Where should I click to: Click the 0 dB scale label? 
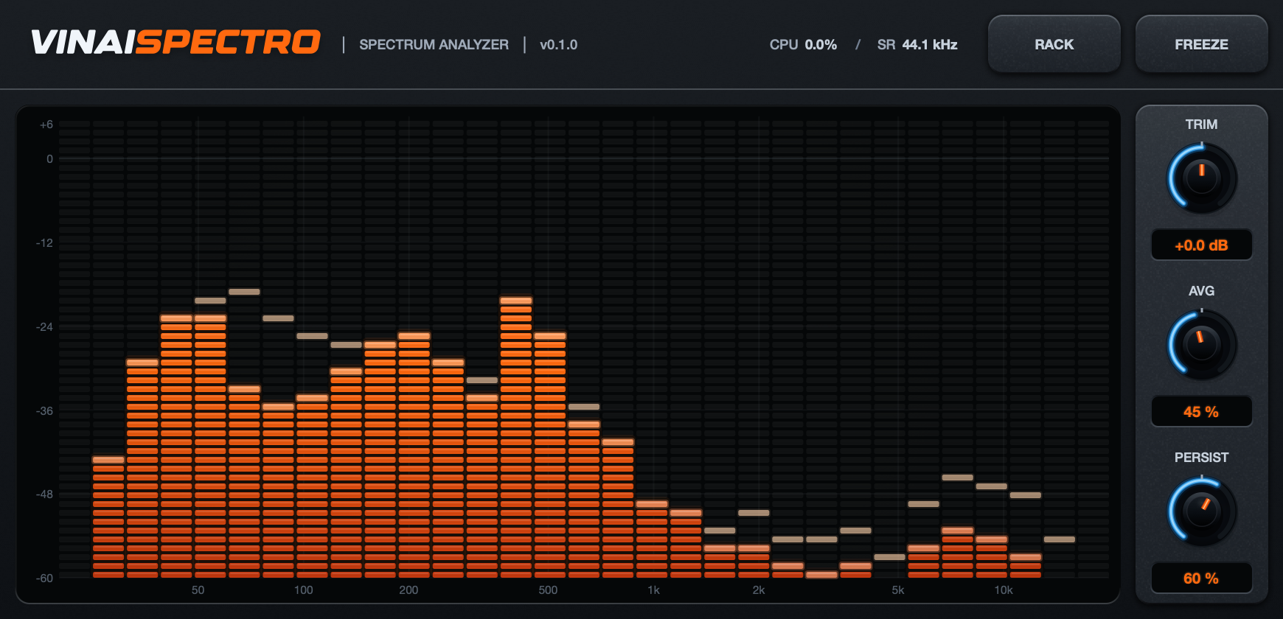[x=49, y=159]
